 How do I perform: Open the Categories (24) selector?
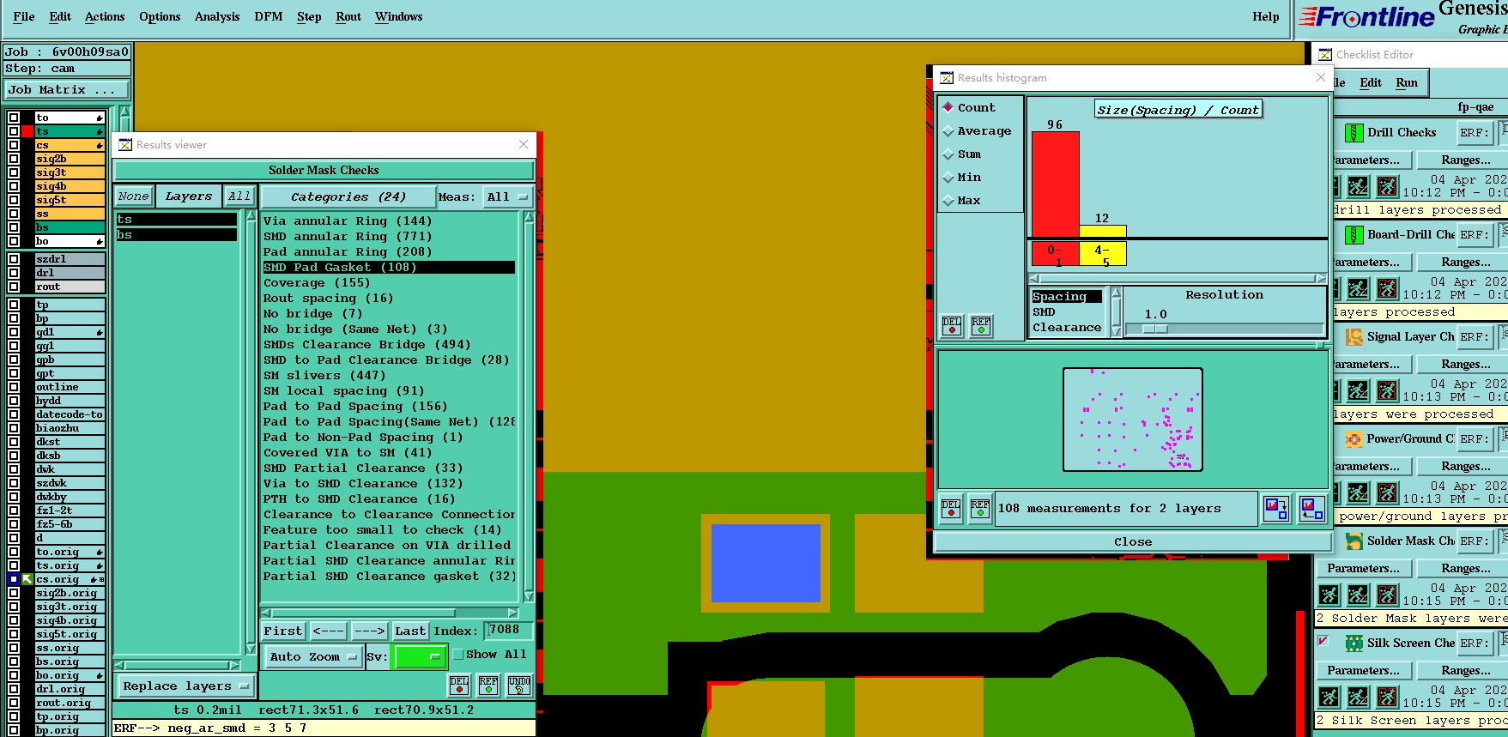pos(348,196)
